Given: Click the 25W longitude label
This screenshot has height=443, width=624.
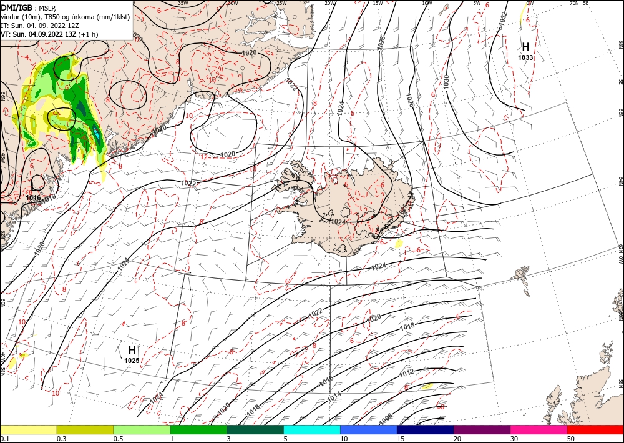Looking at the screenshot, I should [281, 3].
